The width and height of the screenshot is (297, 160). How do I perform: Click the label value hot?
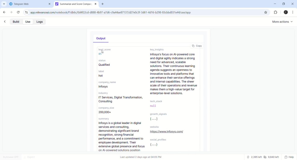pos(101,76)
